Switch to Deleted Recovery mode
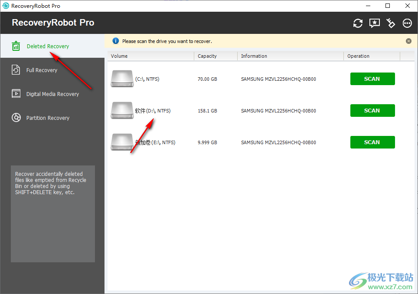The height and width of the screenshot is (294, 418). tap(52, 46)
